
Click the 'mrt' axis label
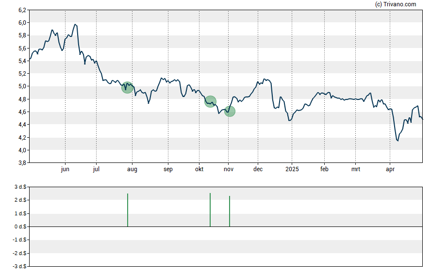coord(356,169)
